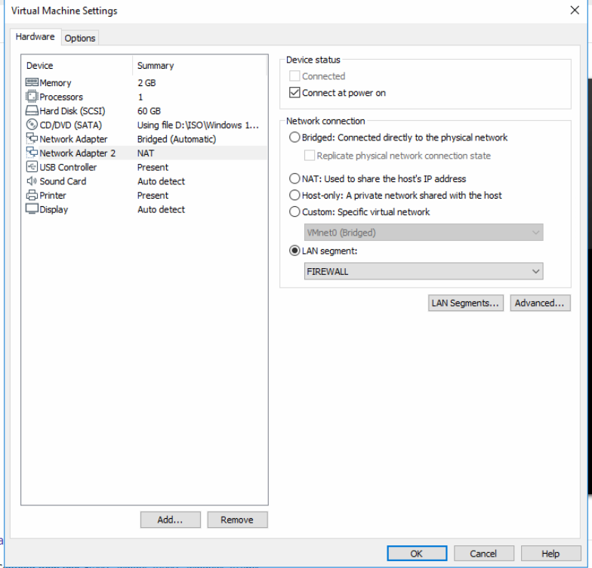The height and width of the screenshot is (568, 592).
Task: Open the VMnet0 (Bridged) dropdown
Action: [x=424, y=233]
